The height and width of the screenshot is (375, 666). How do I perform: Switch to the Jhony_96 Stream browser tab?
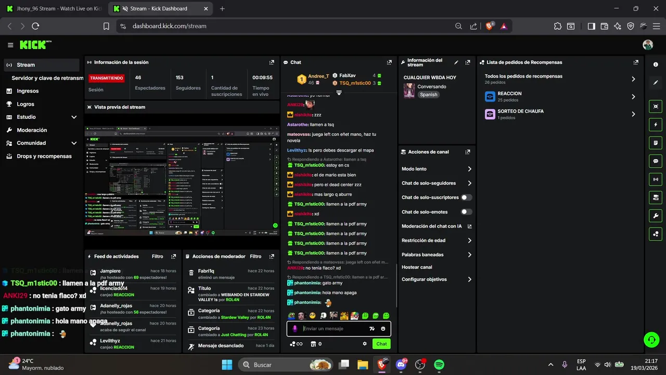(x=55, y=8)
